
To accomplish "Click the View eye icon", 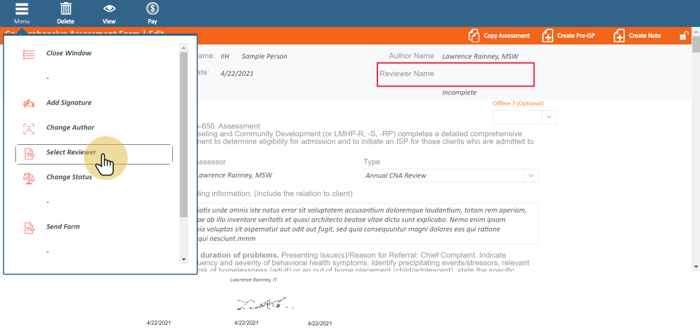I will tap(109, 10).
